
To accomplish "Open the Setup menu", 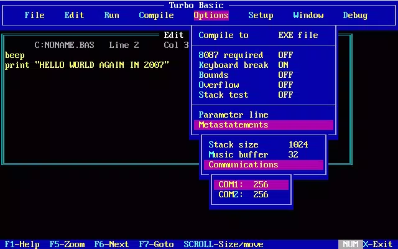I will click(x=261, y=15).
